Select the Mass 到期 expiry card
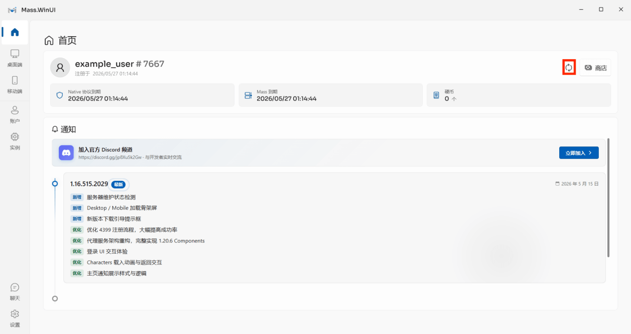Viewport: 631px width, 334px height. click(331, 95)
